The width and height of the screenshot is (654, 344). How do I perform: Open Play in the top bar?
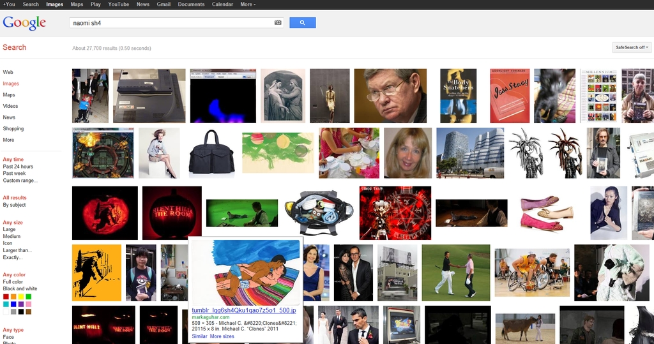click(x=96, y=4)
